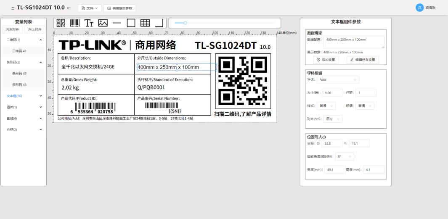Adjust the canvas zoom slider handle

click(186, 23)
